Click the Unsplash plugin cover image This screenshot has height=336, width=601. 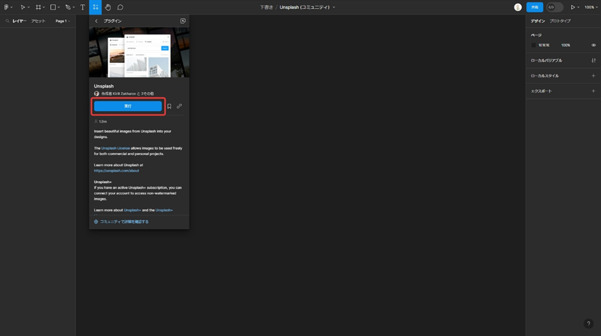pyautogui.click(x=139, y=52)
